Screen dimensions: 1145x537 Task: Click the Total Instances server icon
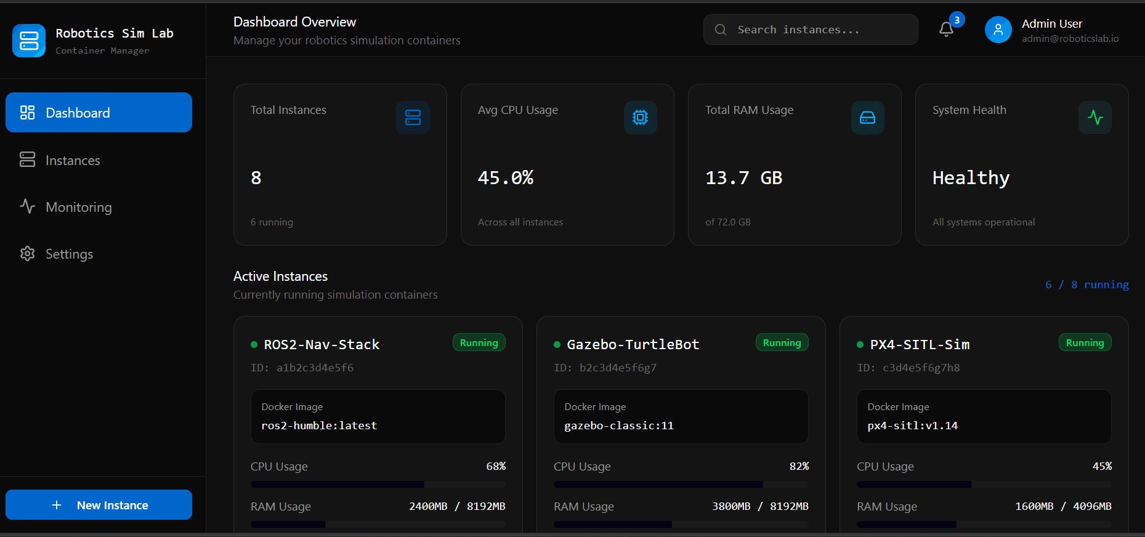tap(413, 118)
